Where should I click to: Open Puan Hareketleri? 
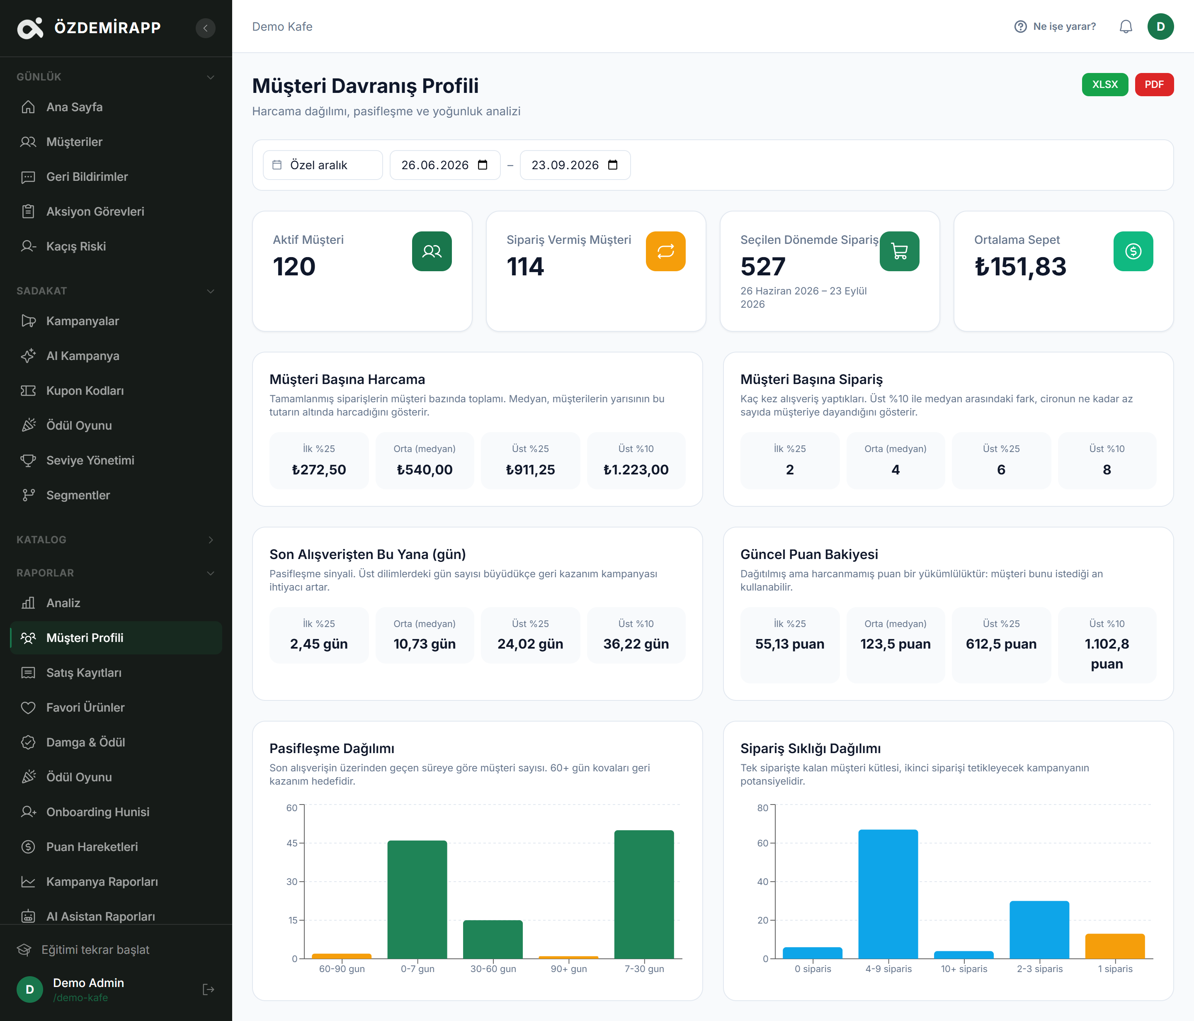point(116,847)
